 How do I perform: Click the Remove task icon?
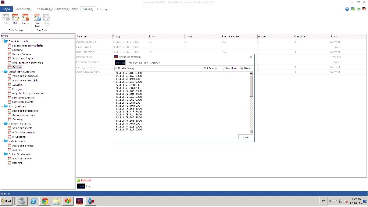tap(25, 18)
